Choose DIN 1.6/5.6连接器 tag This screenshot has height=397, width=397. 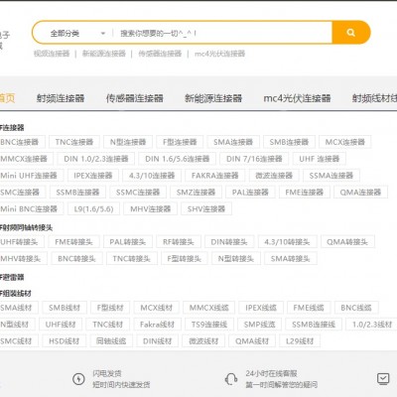point(178,159)
